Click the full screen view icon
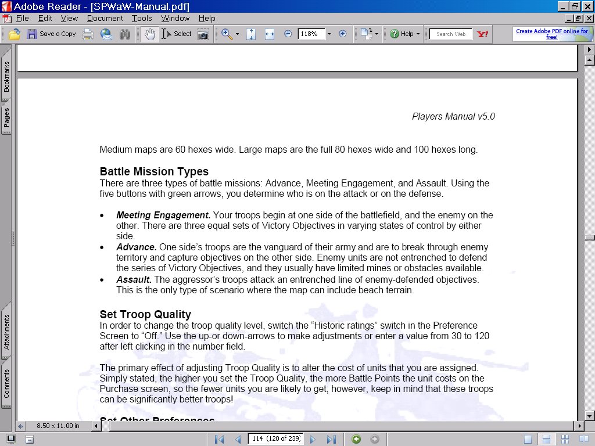Image resolution: width=595 pixels, height=446 pixels. pos(11,439)
